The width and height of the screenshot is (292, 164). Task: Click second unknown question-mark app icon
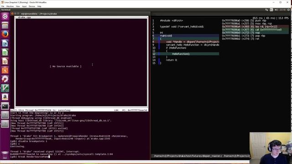pyautogui.click(x=5, y=124)
